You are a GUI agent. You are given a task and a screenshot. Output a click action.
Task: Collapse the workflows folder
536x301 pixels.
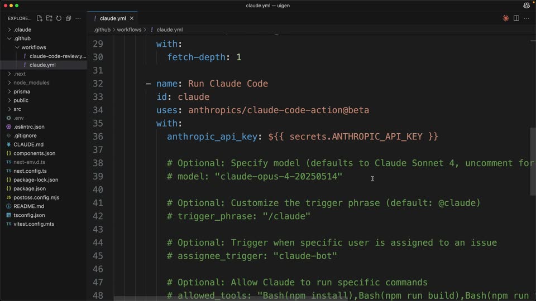coord(33,47)
